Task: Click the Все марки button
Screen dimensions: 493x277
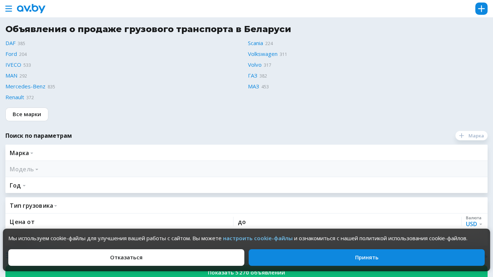Action: (27, 114)
